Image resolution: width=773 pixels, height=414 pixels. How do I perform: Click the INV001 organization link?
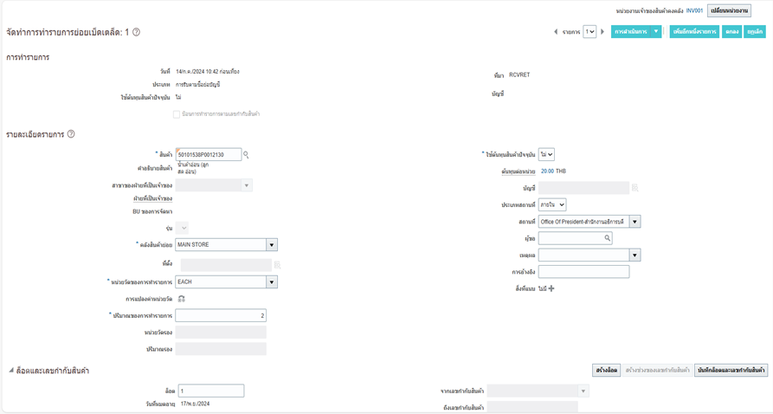694,10
